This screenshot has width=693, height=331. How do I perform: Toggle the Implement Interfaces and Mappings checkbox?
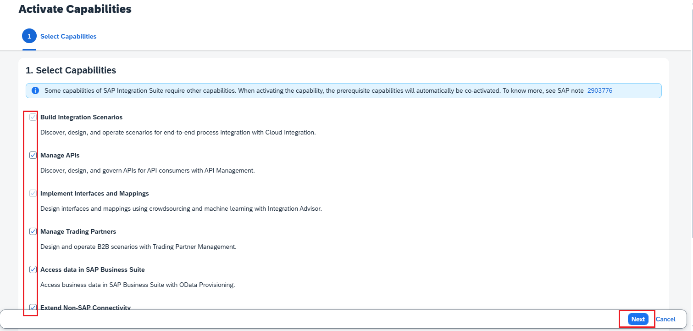click(33, 193)
